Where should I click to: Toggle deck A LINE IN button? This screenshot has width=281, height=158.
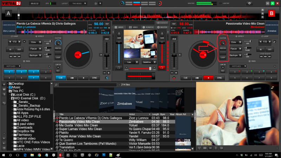[58, 67]
